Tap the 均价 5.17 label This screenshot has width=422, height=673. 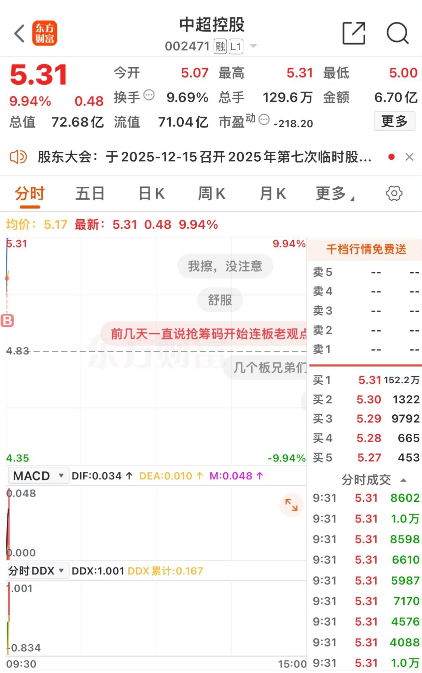tap(37, 225)
